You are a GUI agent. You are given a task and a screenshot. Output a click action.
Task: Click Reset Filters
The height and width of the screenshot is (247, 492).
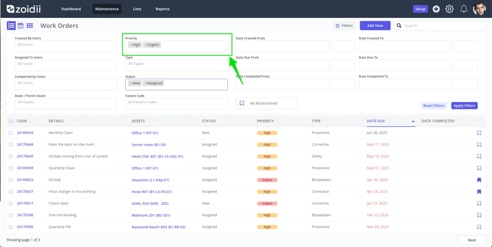pos(434,106)
